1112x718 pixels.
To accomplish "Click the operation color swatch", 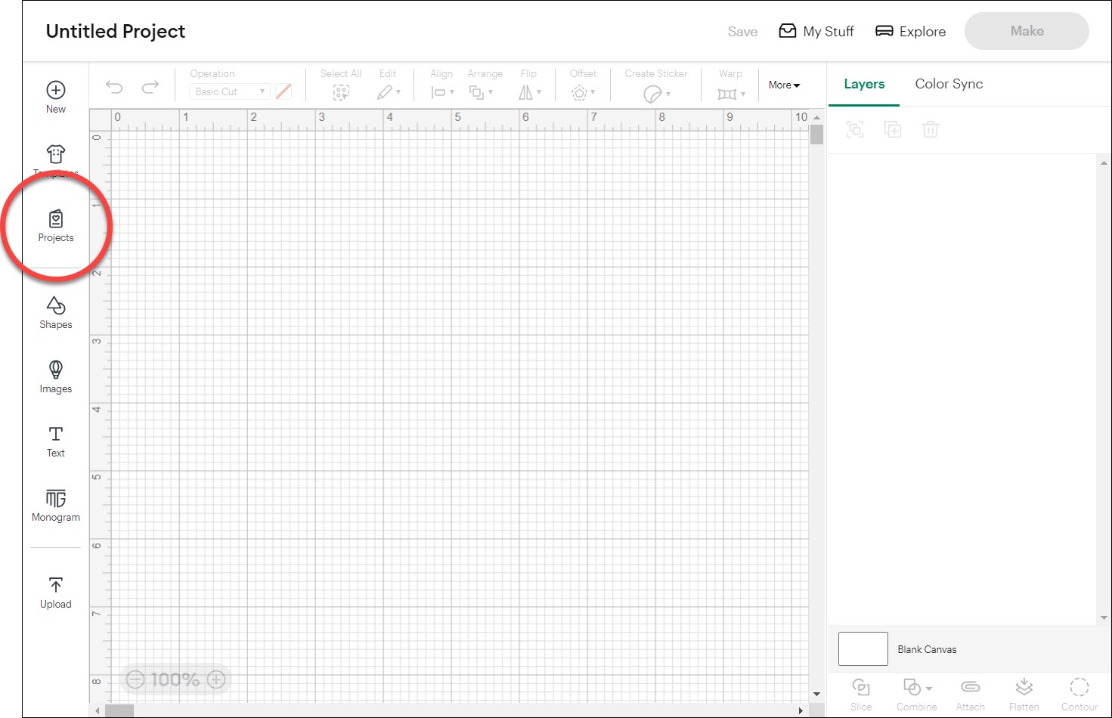I will [x=283, y=91].
